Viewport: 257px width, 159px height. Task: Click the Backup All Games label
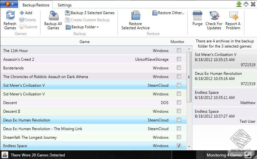[x=53, y=26]
